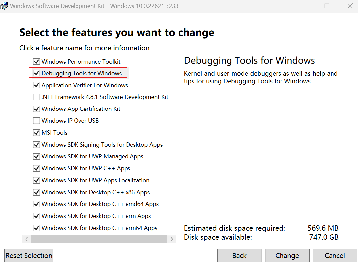Select Windows SDK for Desktop C++ x86 Apps label
358x265 pixels.
pos(96,192)
